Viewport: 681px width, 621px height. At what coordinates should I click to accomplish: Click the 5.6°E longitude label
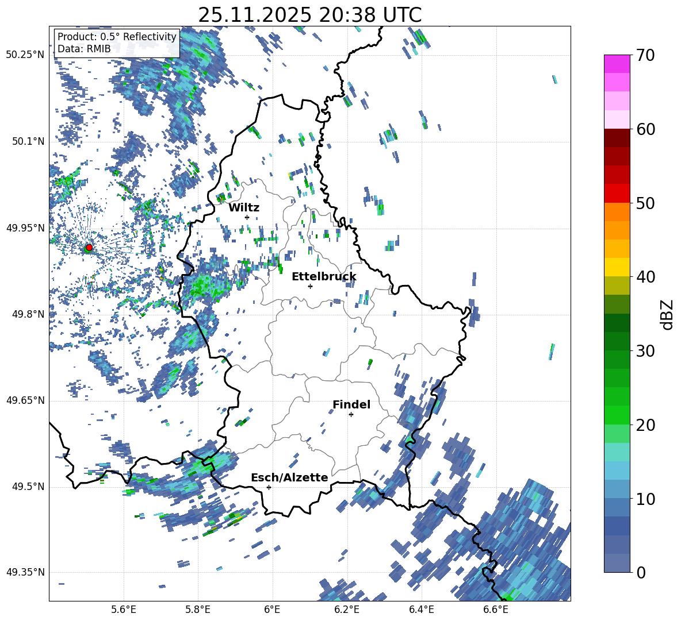click(124, 610)
